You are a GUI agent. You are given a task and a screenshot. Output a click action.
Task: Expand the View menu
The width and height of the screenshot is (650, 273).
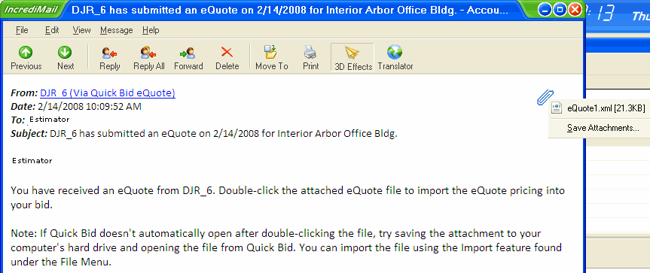[x=81, y=30]
